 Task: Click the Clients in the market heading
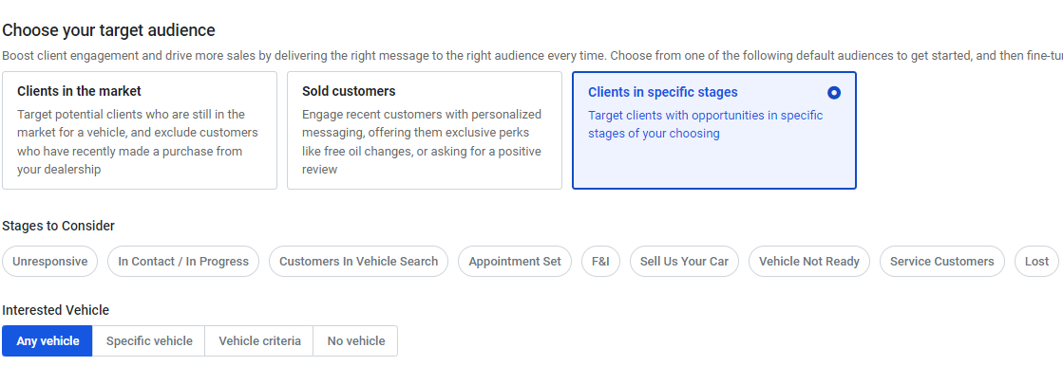79,91
